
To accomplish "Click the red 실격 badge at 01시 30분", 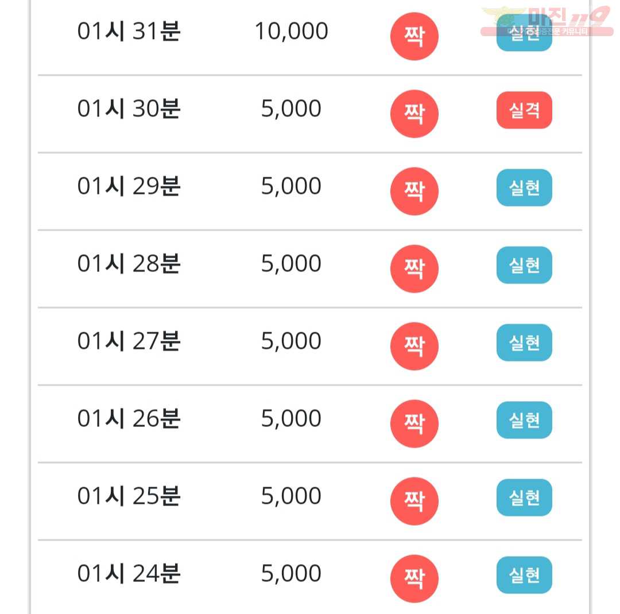I will pos(524,110).
